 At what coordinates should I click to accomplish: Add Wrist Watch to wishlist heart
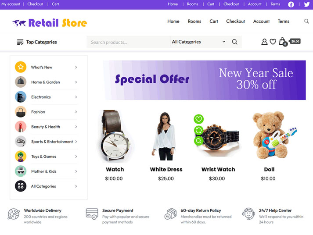click(198, 119)
